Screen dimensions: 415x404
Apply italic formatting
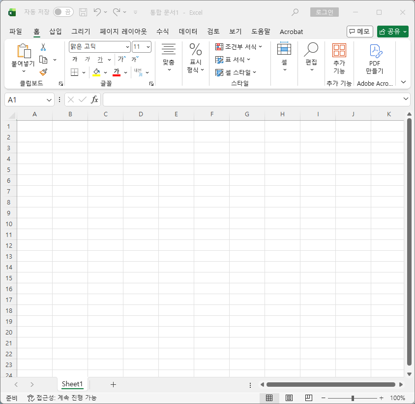tap(88, 59)
